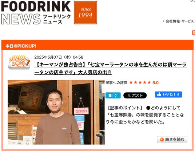Image resolution: width=195 pixels, height=152 pixels.
Task: Click the Facebook いいね! thumbs-up button
Action: [x=168, y=94]
